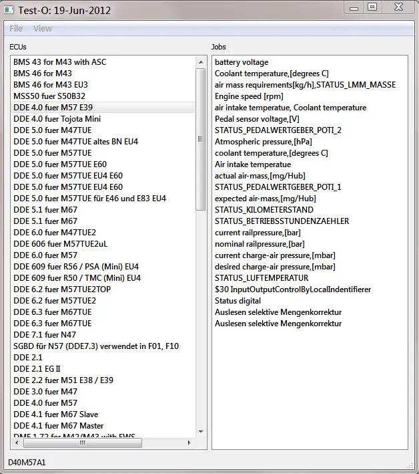Open the File menu

point(16,29)
